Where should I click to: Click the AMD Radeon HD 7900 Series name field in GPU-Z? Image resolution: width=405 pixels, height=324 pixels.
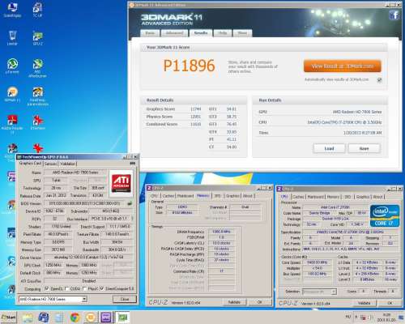tap(75, 173)
